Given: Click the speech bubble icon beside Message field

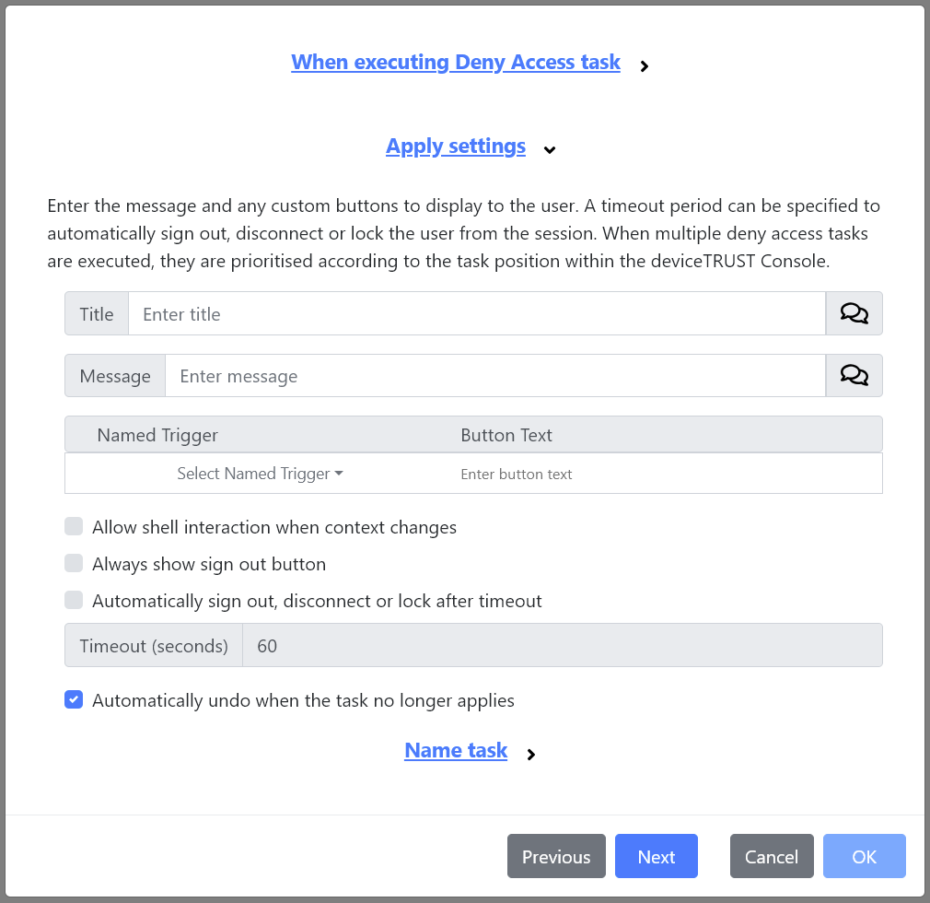Looking at the screenshot, I should coord(854,375).
